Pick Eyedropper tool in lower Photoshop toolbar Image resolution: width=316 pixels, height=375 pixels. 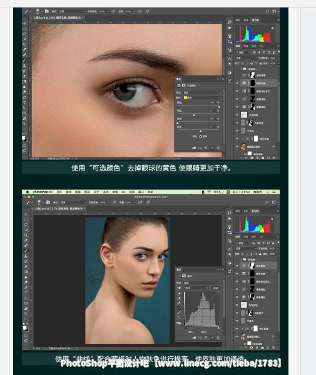pos(26,241)
